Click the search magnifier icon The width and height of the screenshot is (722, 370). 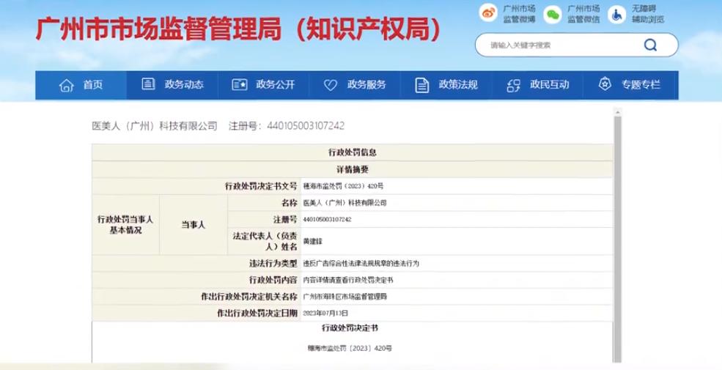point(650,45)
